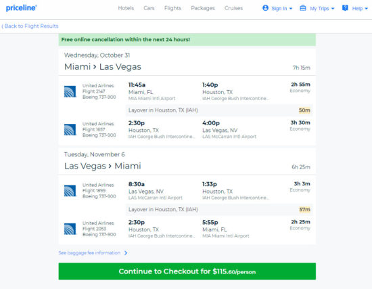Click United Airlines logo for Flight 2147

[x=70, y=91]
